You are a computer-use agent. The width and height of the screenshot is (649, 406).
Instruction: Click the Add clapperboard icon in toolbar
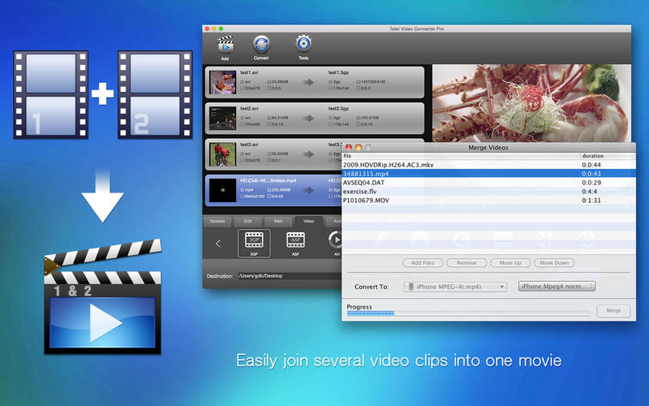(x=226, y=45)
